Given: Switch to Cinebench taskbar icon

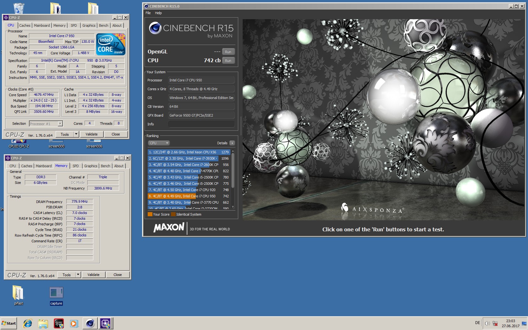Looking at the screenshot, I should pos(90,323).
